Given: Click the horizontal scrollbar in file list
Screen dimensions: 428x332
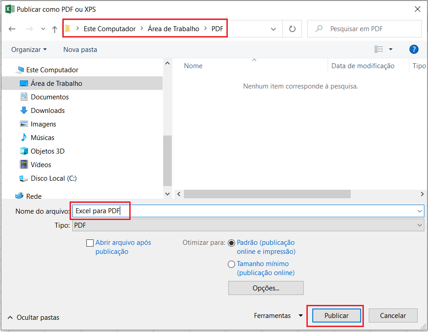Looking at the screenshot, I should (x=268, y=194).
